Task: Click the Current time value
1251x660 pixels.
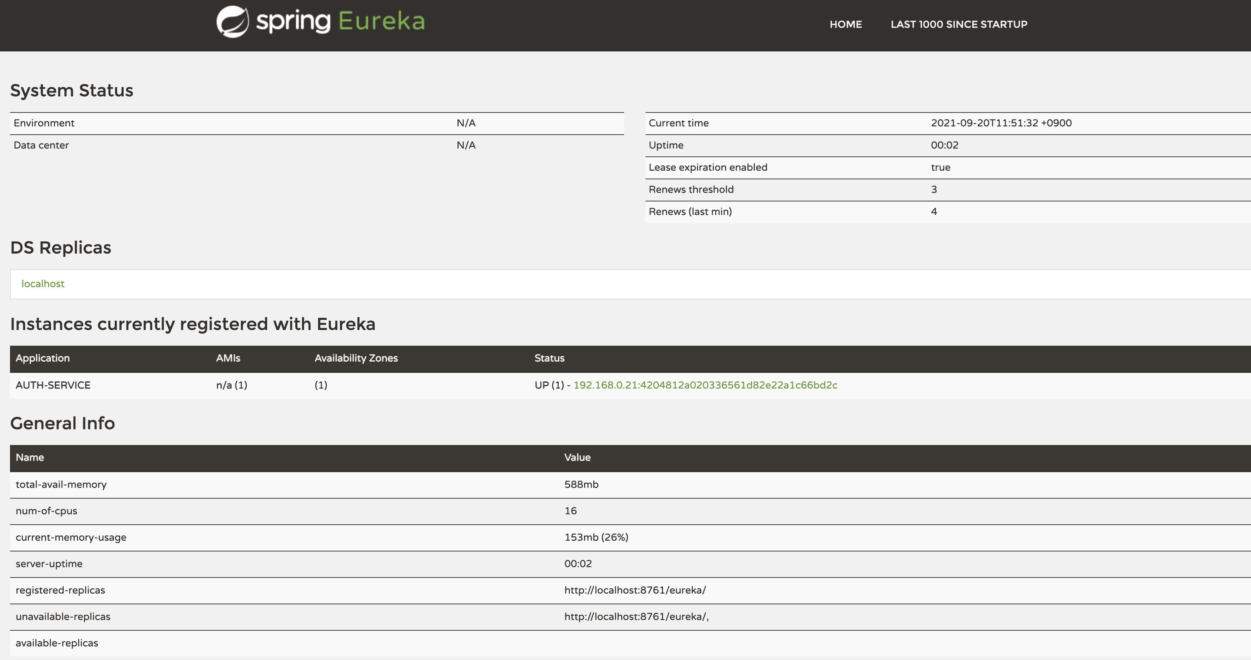Action: point(1001,123)
